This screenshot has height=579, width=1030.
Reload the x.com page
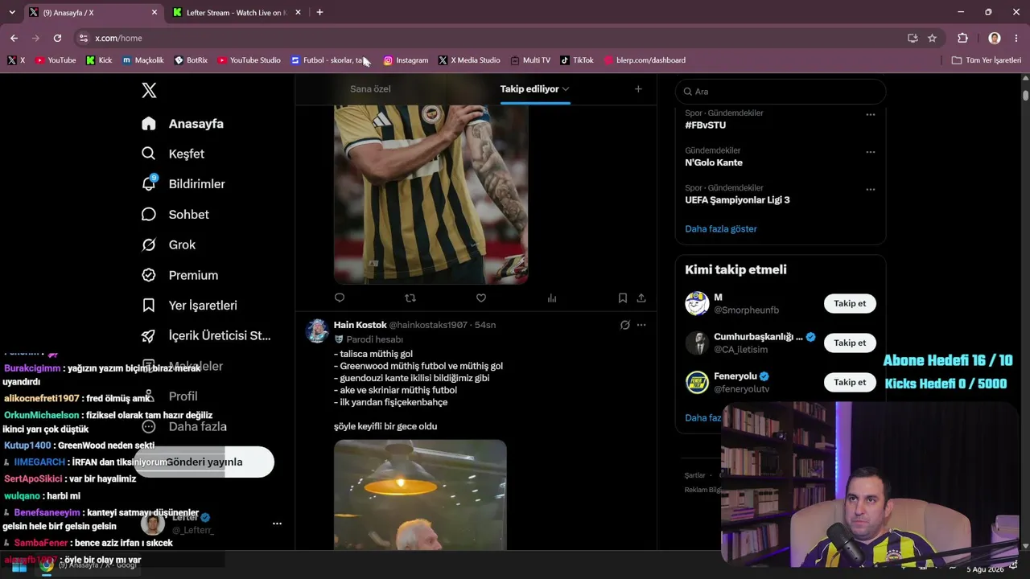[x=57, y=38]
